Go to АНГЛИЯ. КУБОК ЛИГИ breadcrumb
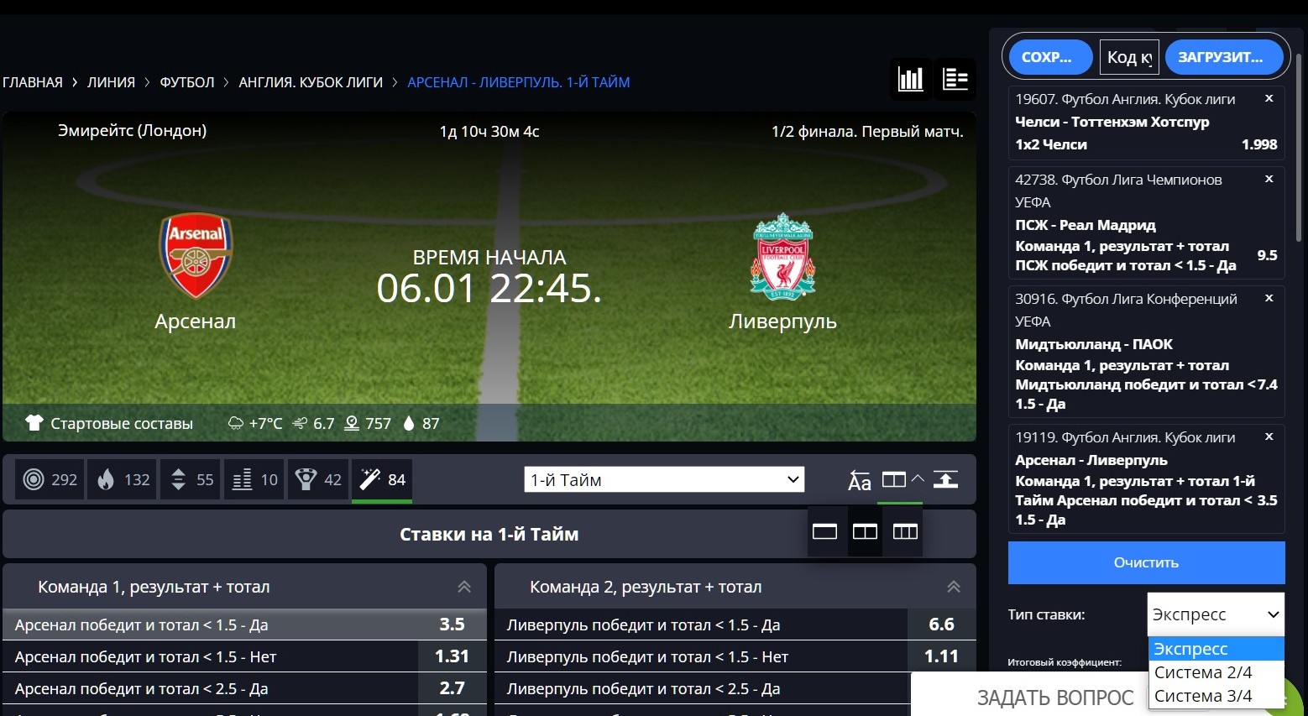 (311, 82)
